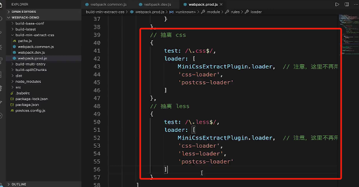
Task: Expand build-base-conf folder chevron
Action: tap(12, 24)
